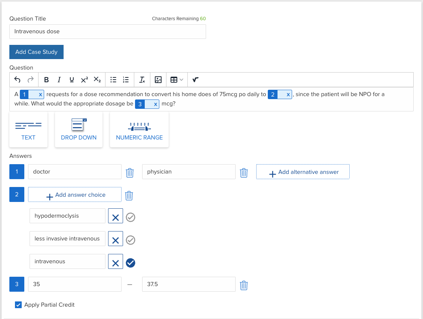
Task: Undo the last edit in Question toolbar
Action: [x=17, y=80]
